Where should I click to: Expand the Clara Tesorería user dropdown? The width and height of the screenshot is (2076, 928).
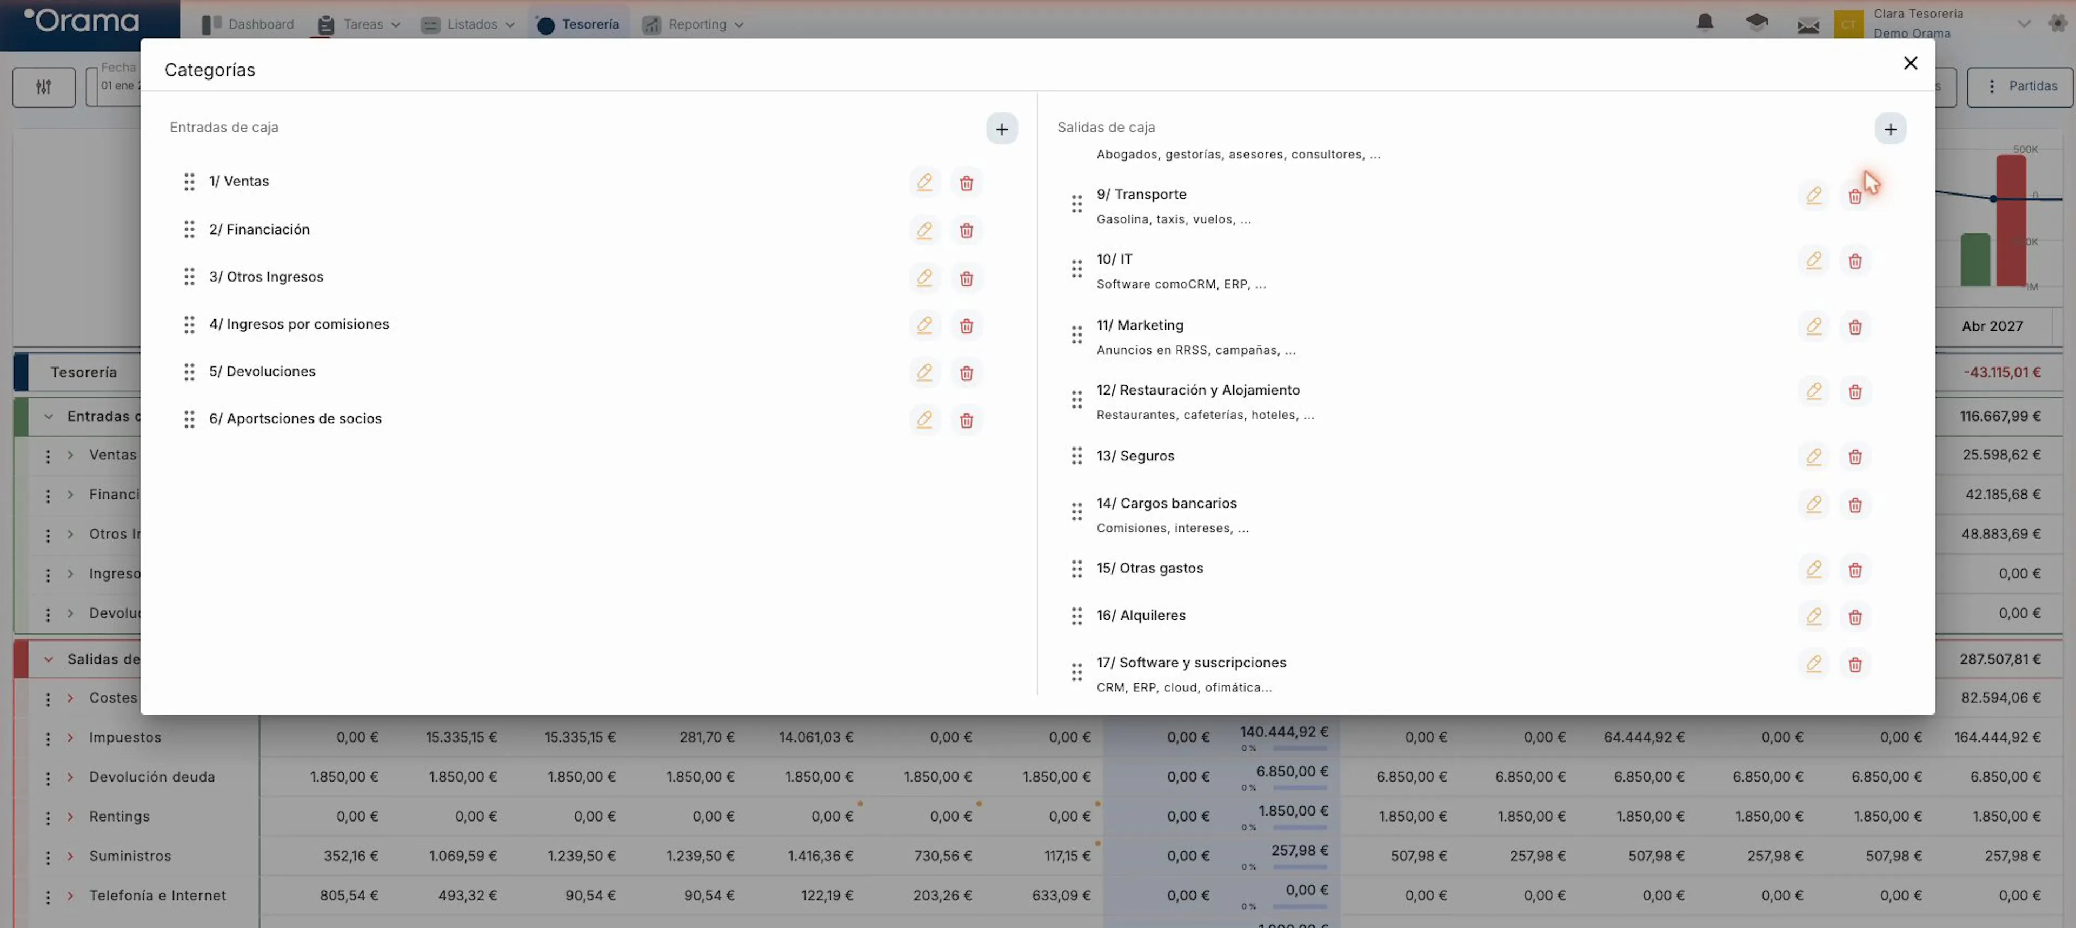(2023, 24)
